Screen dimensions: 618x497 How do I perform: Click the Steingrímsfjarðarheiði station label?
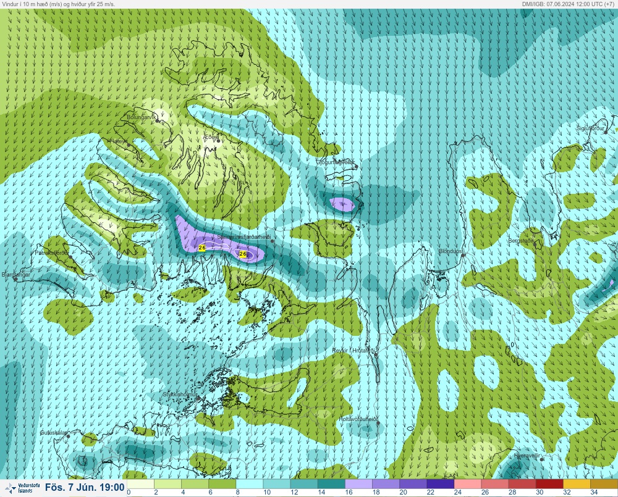244,237
